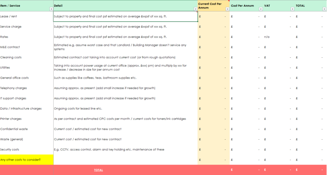Open the Item / Service filter dropdown
Image resolution: width=327 pixels, height=175 pixels.
pyautogui.click(x=51, y=9)
